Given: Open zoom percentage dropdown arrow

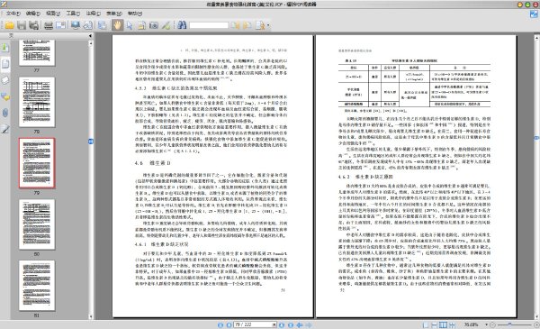Looking at the screenshot, I should [x=486, y=324].
